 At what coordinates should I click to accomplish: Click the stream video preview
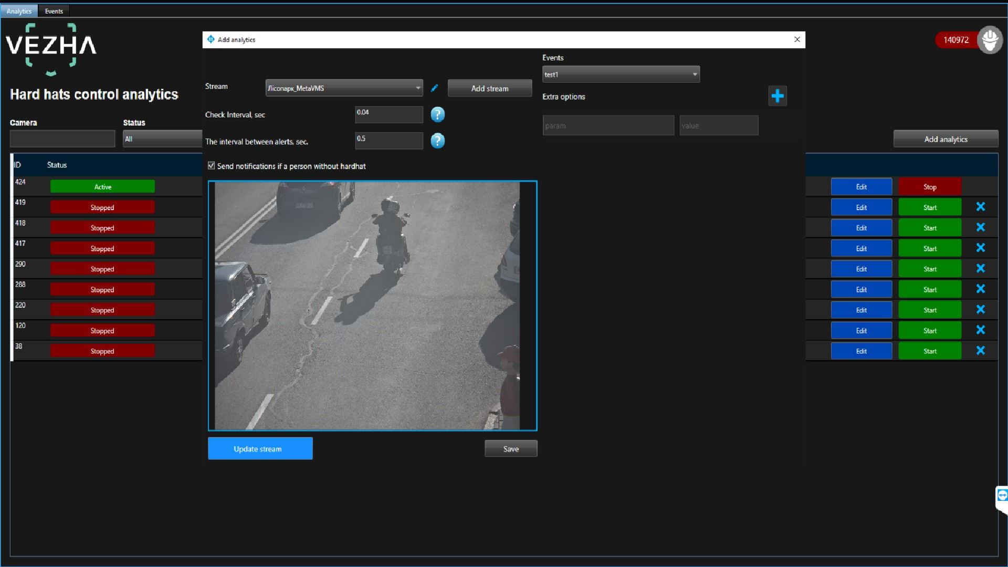pos(372,306)
